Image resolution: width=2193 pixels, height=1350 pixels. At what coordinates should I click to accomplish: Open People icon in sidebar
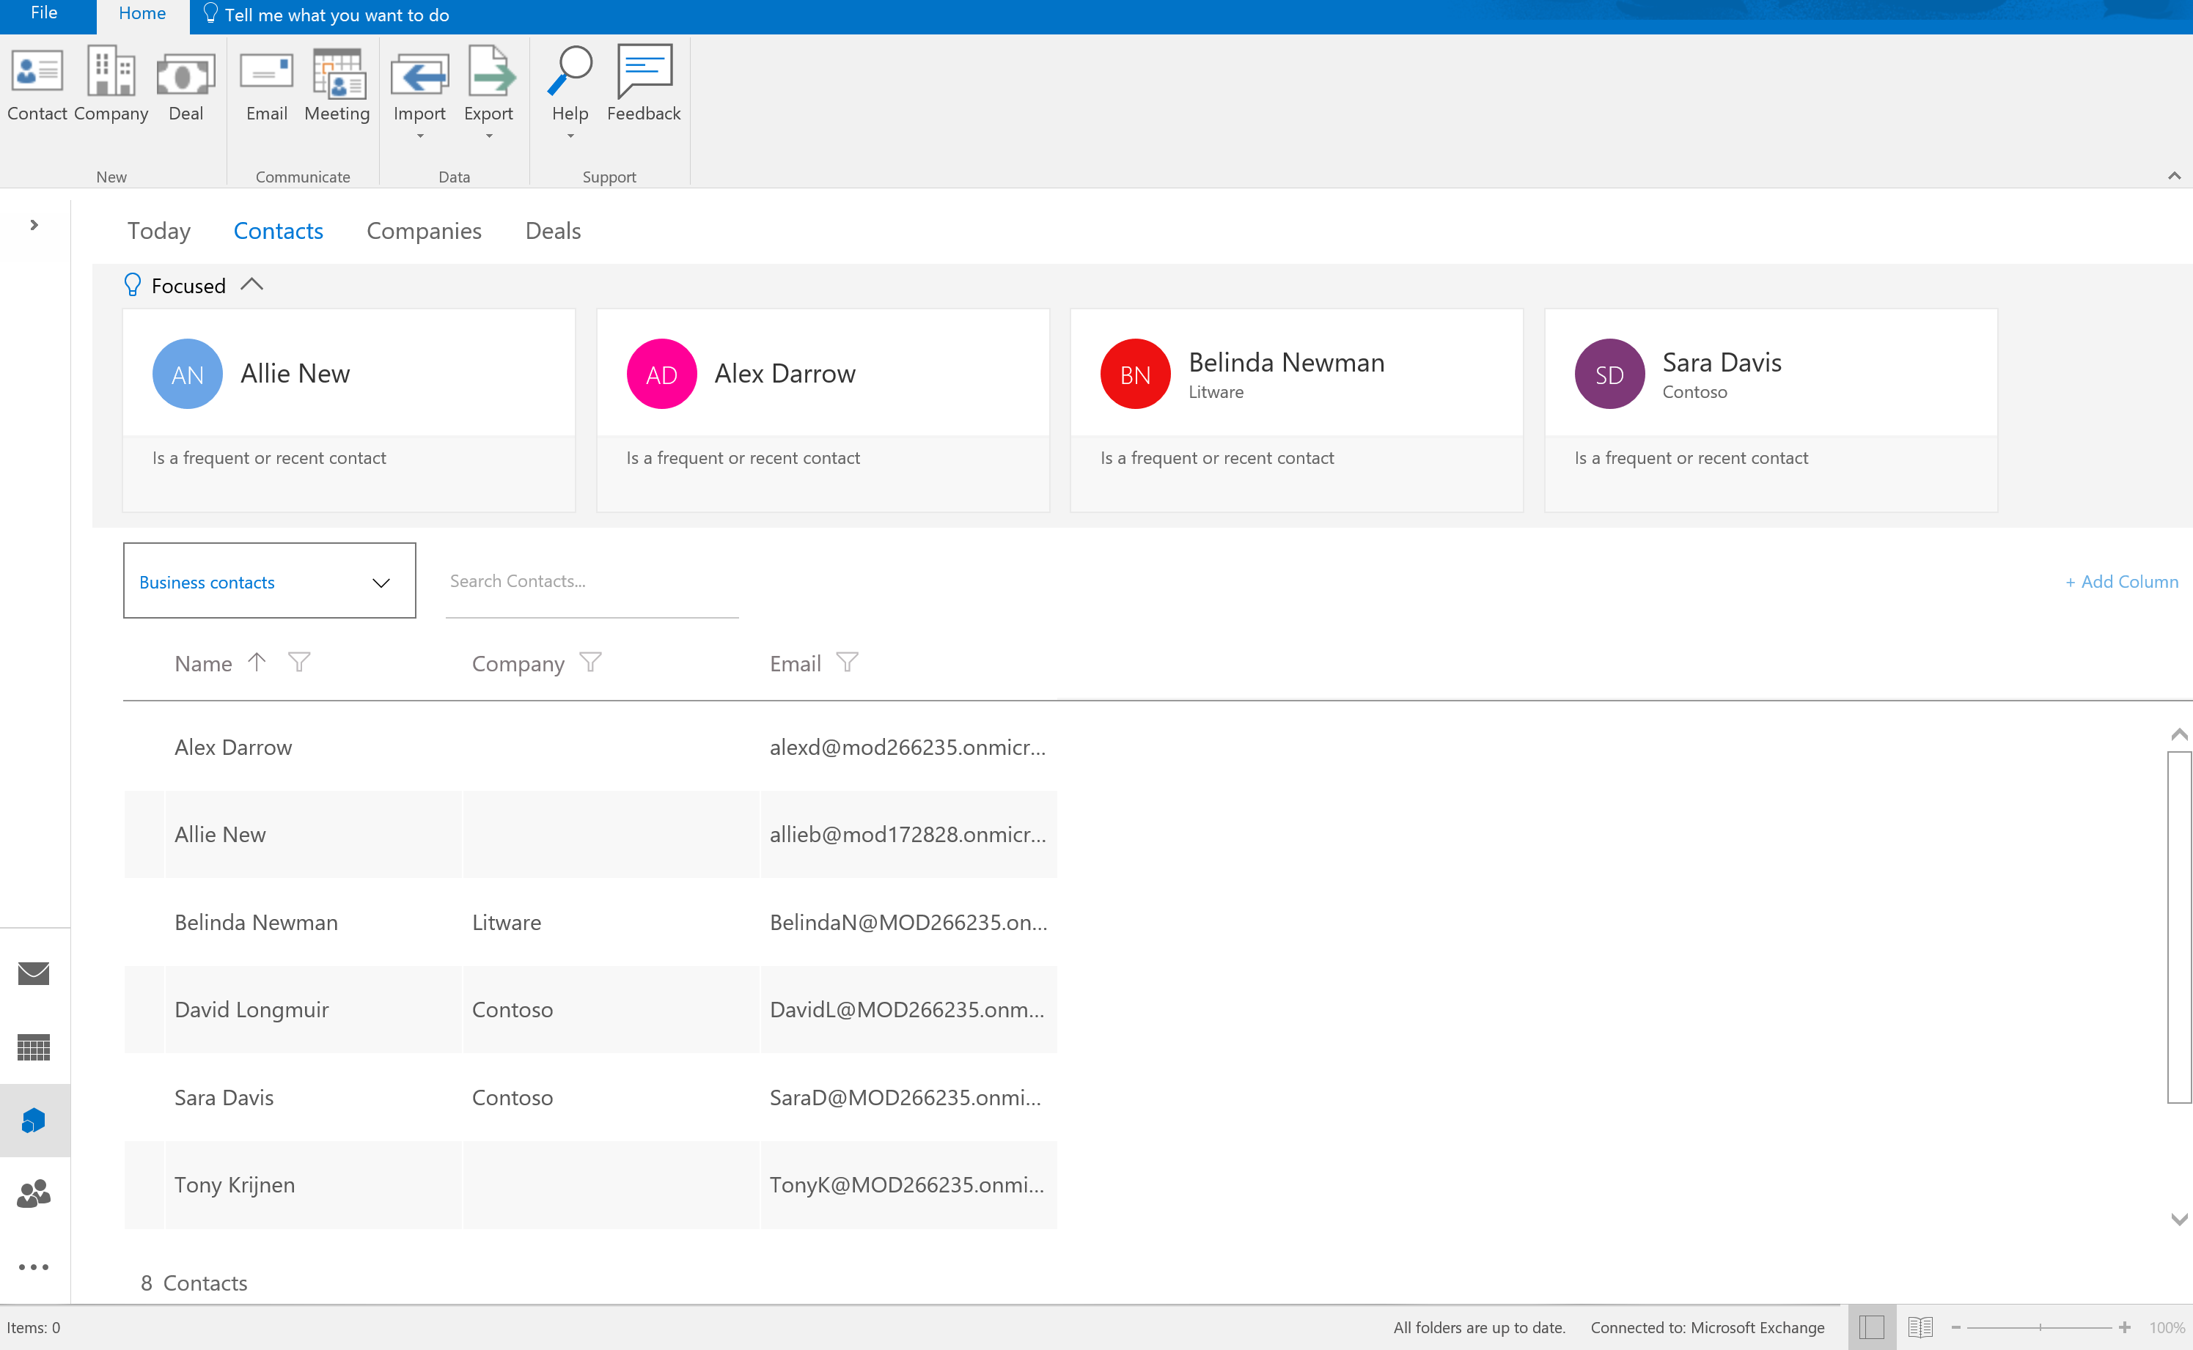click(34, 1194)
